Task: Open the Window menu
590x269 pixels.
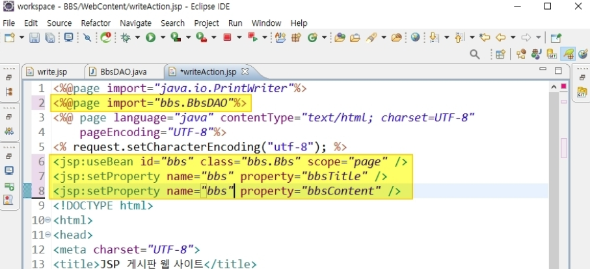Action: point(267,23)
